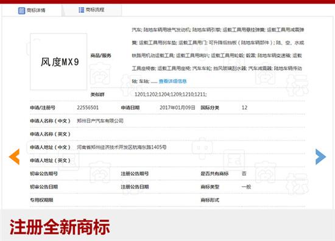Open the 商标详情 tab

(x=32, y=10)
